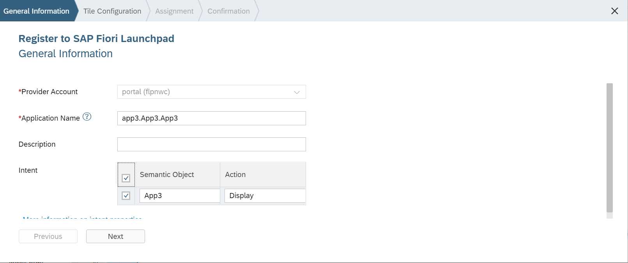Go to the General Information wizard step
628x263 pixels.
(x=36, y=11)
